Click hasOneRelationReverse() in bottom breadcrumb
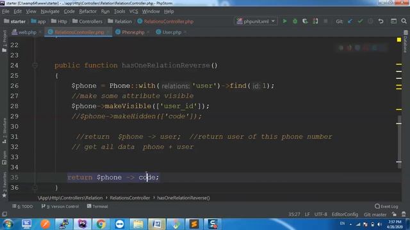 click(x=183, y=198)
